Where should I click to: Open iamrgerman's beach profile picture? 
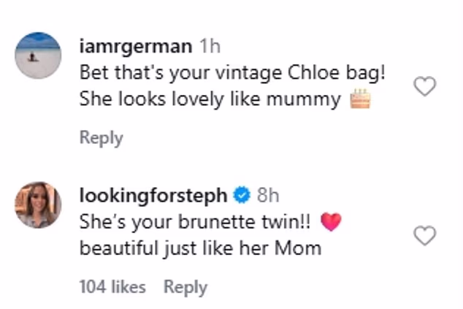point(38,56)
